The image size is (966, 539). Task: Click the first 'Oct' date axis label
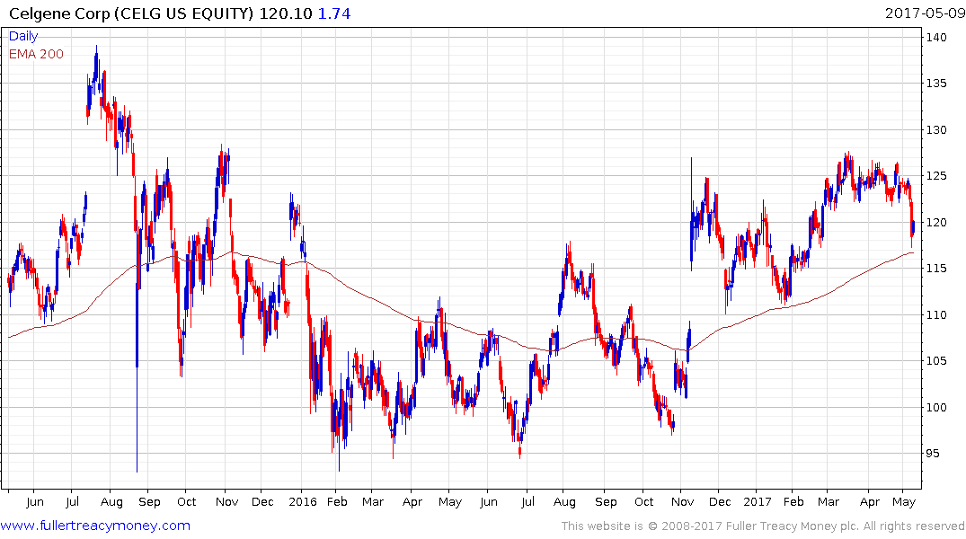pos(187,501)
